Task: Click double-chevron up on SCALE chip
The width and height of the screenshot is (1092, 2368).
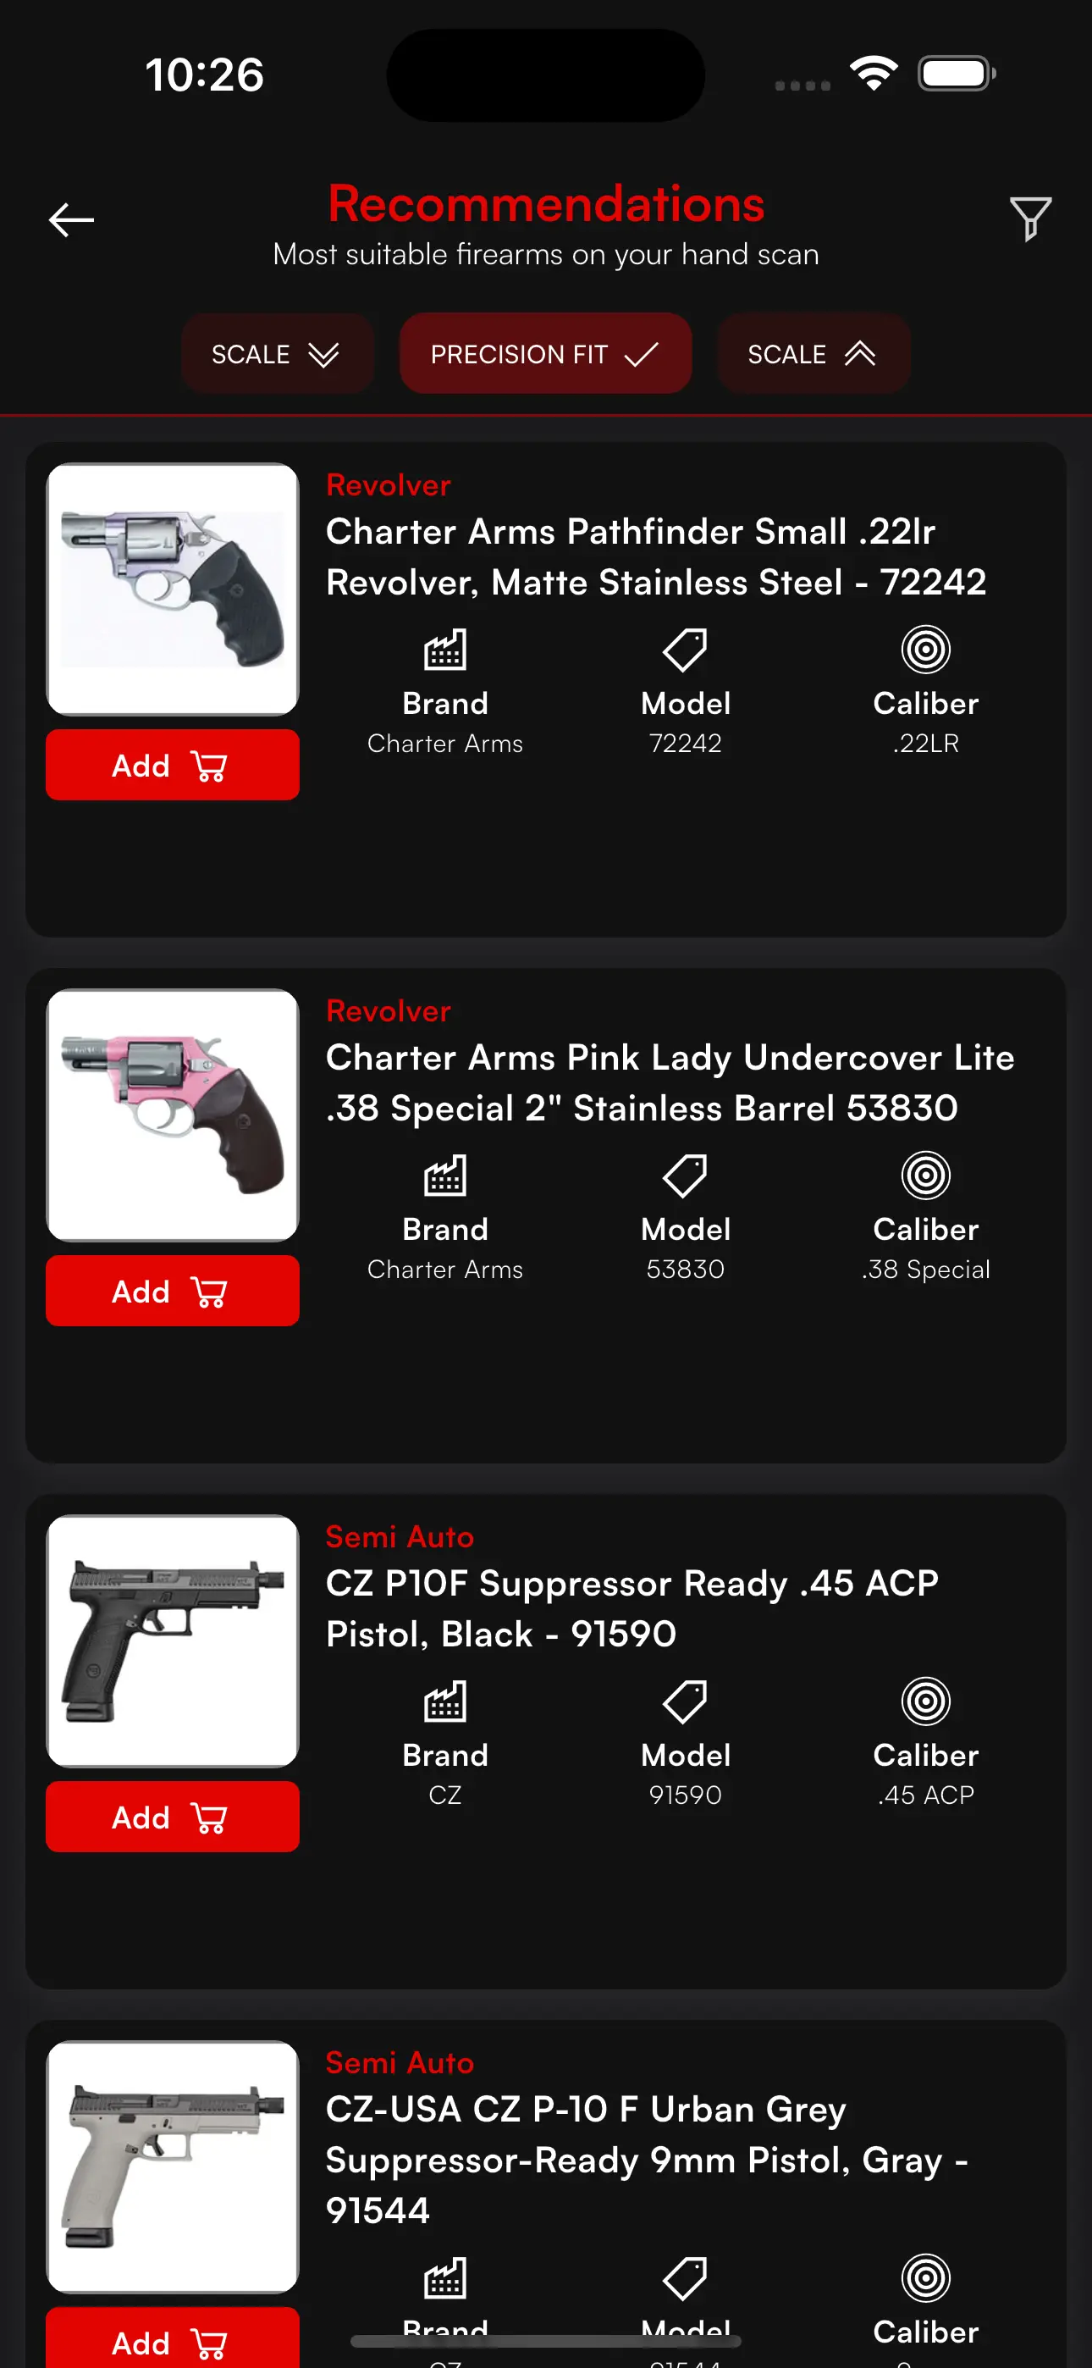Action: [860, 354]
